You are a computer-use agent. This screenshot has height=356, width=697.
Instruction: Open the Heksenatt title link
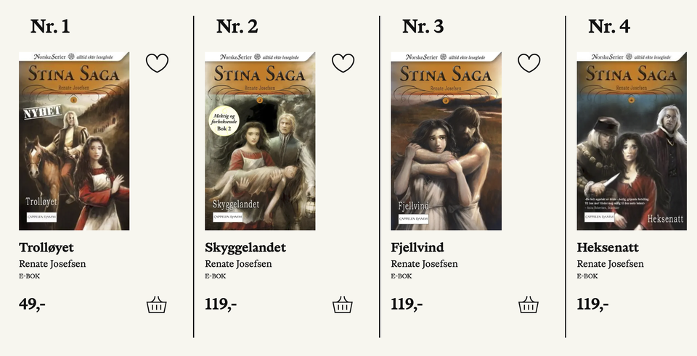coord(608,248)
